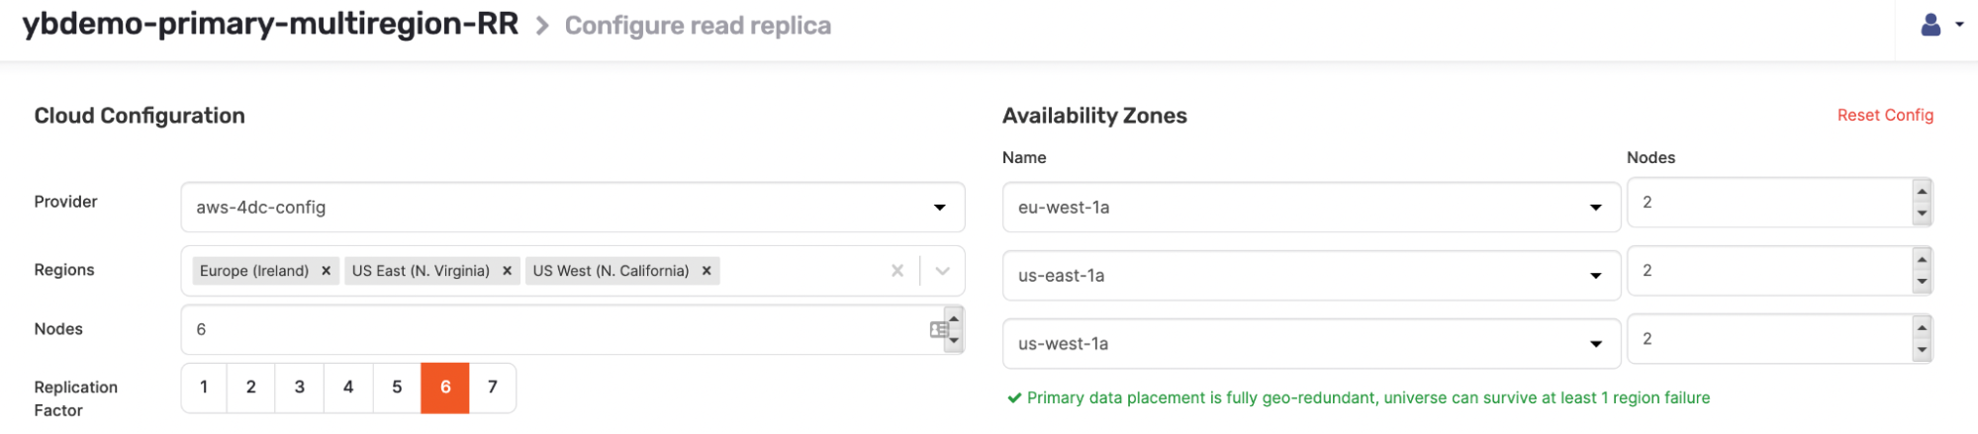Select replication factor 7
Image resolution: width=1978 pixels, height=434 pixels.
tap(492, 388)
